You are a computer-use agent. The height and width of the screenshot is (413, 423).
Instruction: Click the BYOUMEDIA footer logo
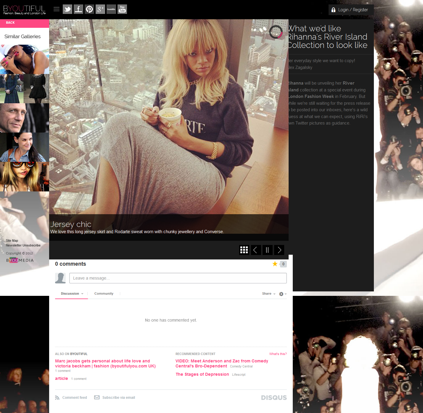[20, 260]
